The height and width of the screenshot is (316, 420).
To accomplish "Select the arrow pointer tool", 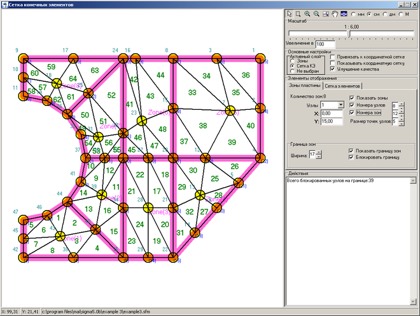I will (x=290, y=13).
